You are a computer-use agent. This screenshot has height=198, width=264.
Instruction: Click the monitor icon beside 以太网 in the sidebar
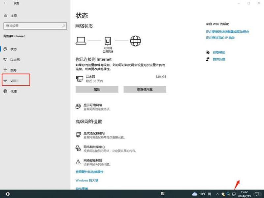(x=5, y=59)
